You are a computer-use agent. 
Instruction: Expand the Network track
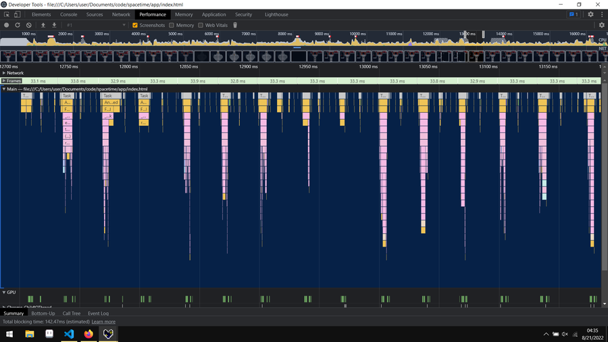(x=4, y=73)
